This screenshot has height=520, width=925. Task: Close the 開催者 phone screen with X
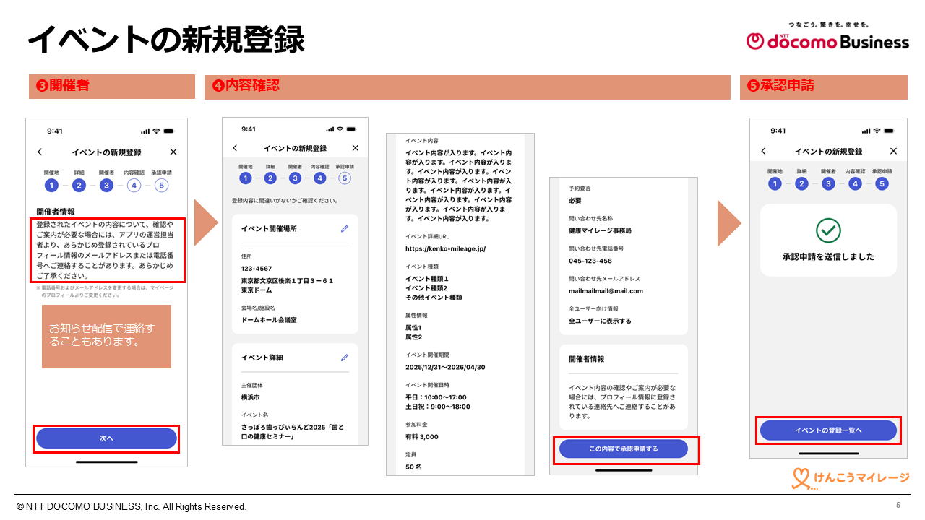point(173,152)
